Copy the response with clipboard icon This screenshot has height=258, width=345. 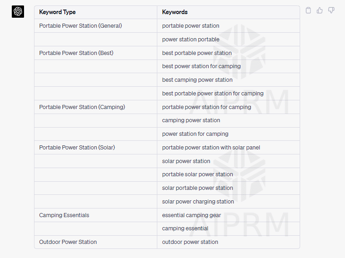pos(308,10)
